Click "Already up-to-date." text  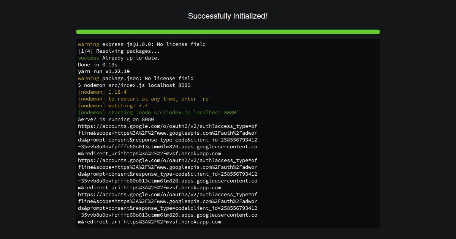(131, 58)
